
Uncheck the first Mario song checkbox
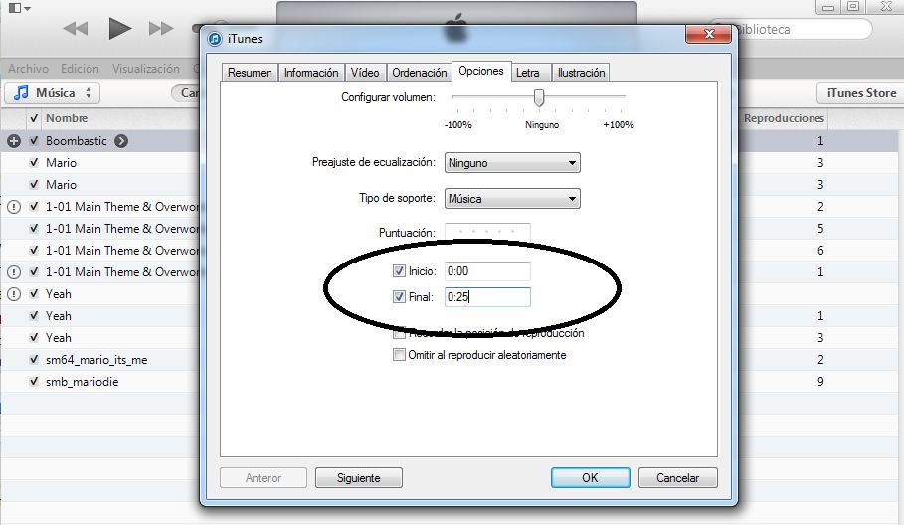pos(34,162)
